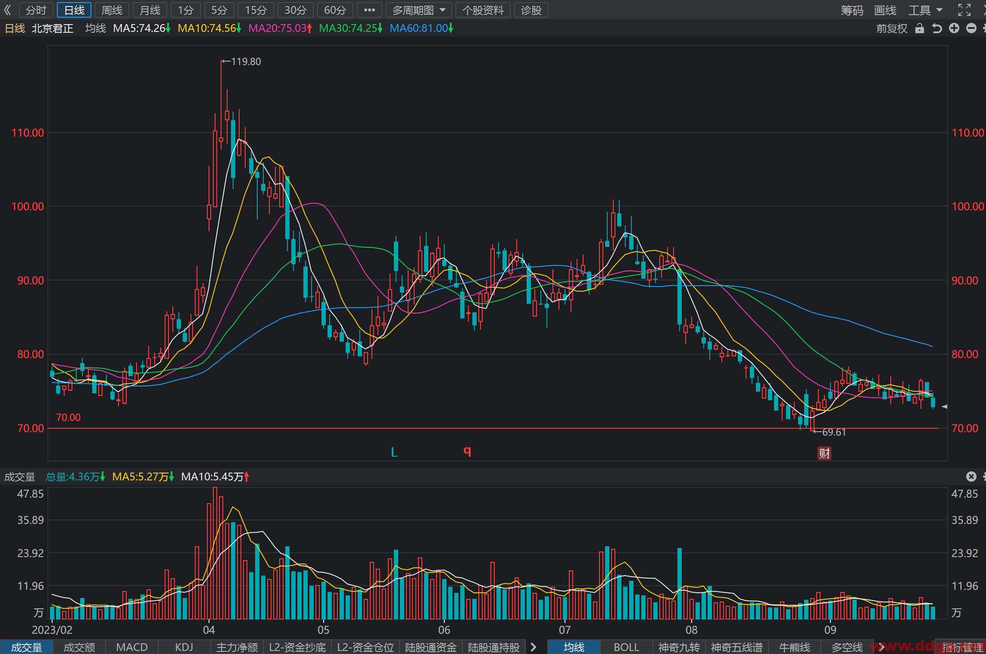
Task: Expand more sub-indicators chevron
Action: pyautogui.click(x=534, y=647)
